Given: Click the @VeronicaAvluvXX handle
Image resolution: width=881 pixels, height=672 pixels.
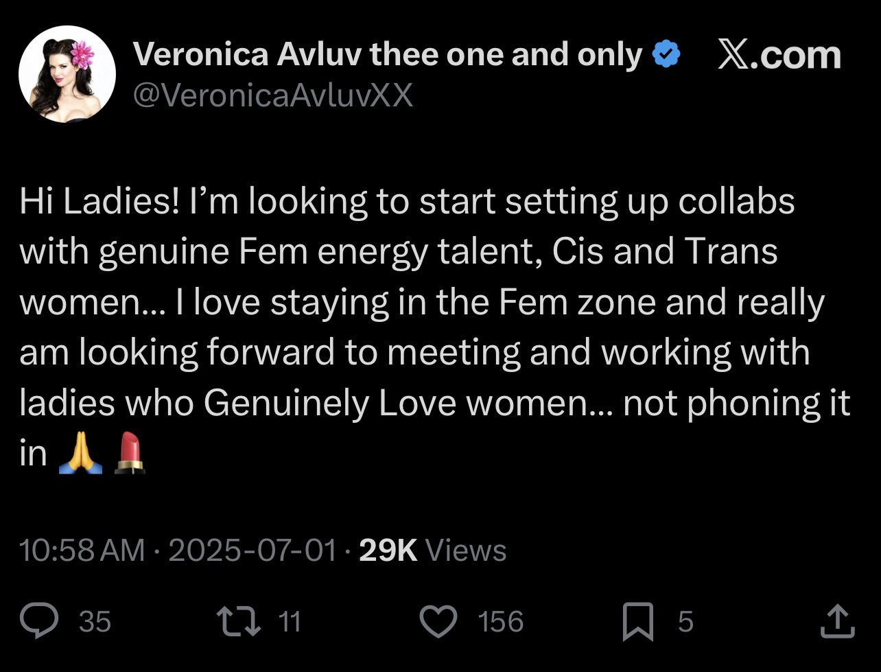Looking at the screenshot, I should coord(273,95).
